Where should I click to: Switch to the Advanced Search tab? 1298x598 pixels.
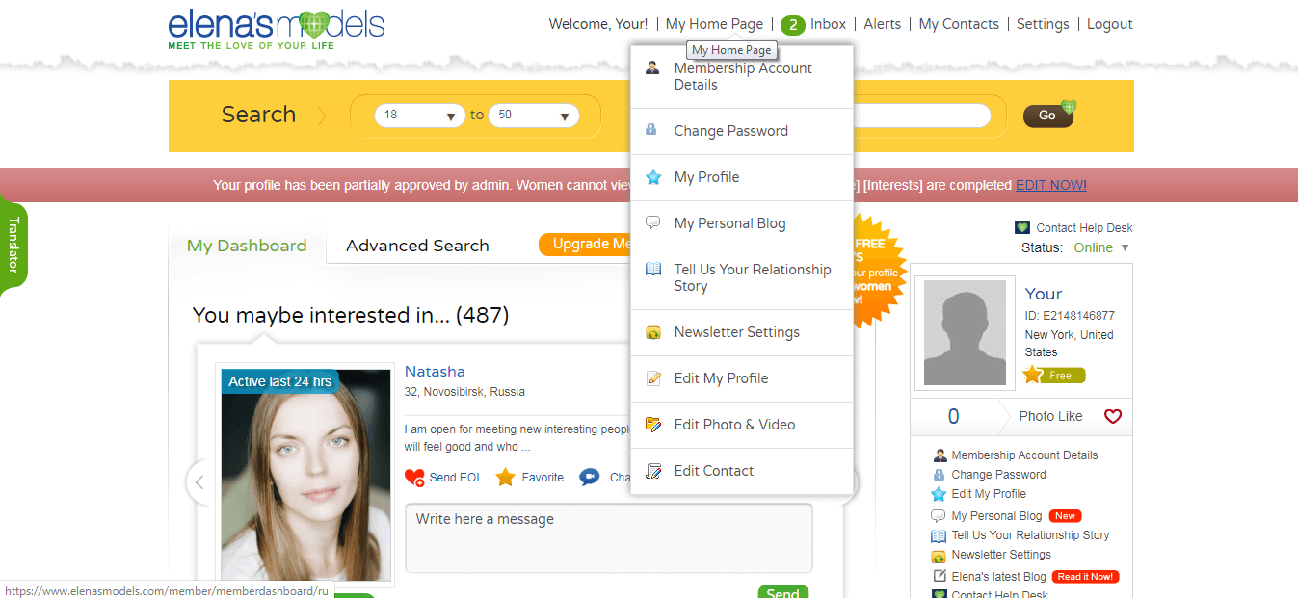[417, 246]
